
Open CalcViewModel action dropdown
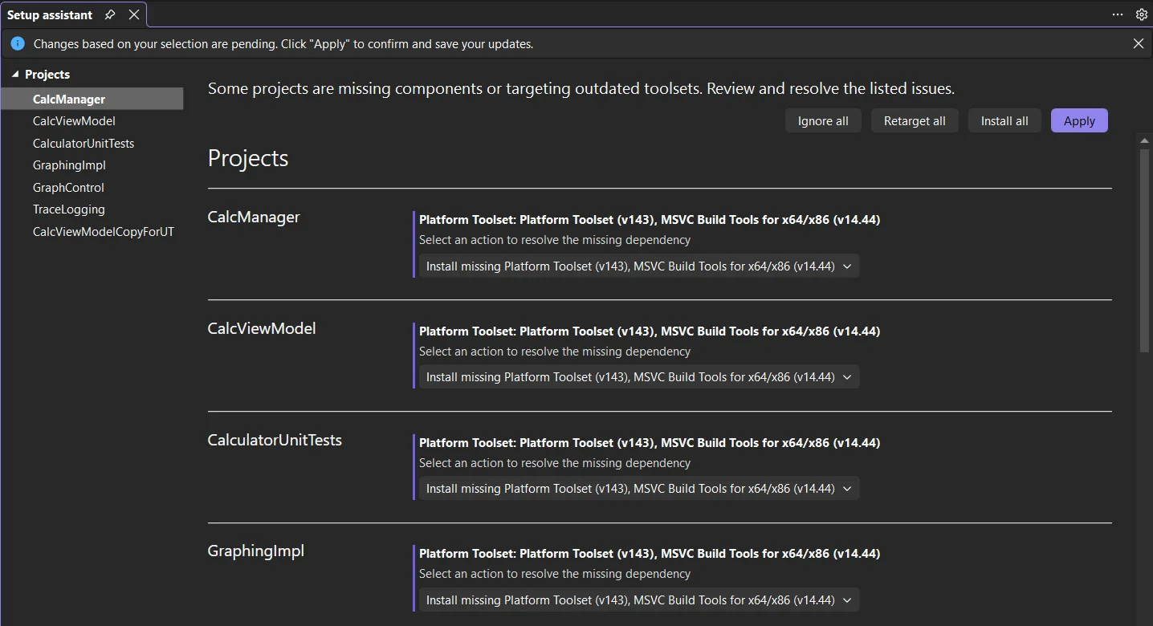pos(638,377)
